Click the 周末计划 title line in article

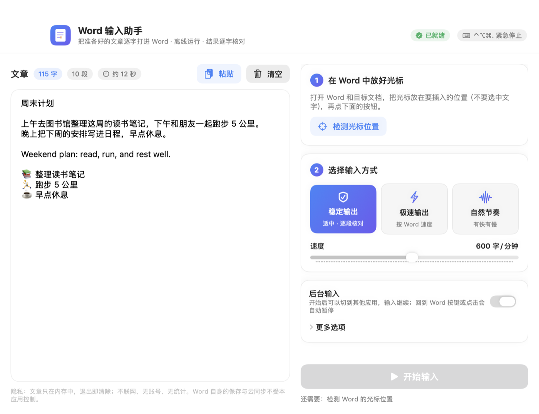37,103
